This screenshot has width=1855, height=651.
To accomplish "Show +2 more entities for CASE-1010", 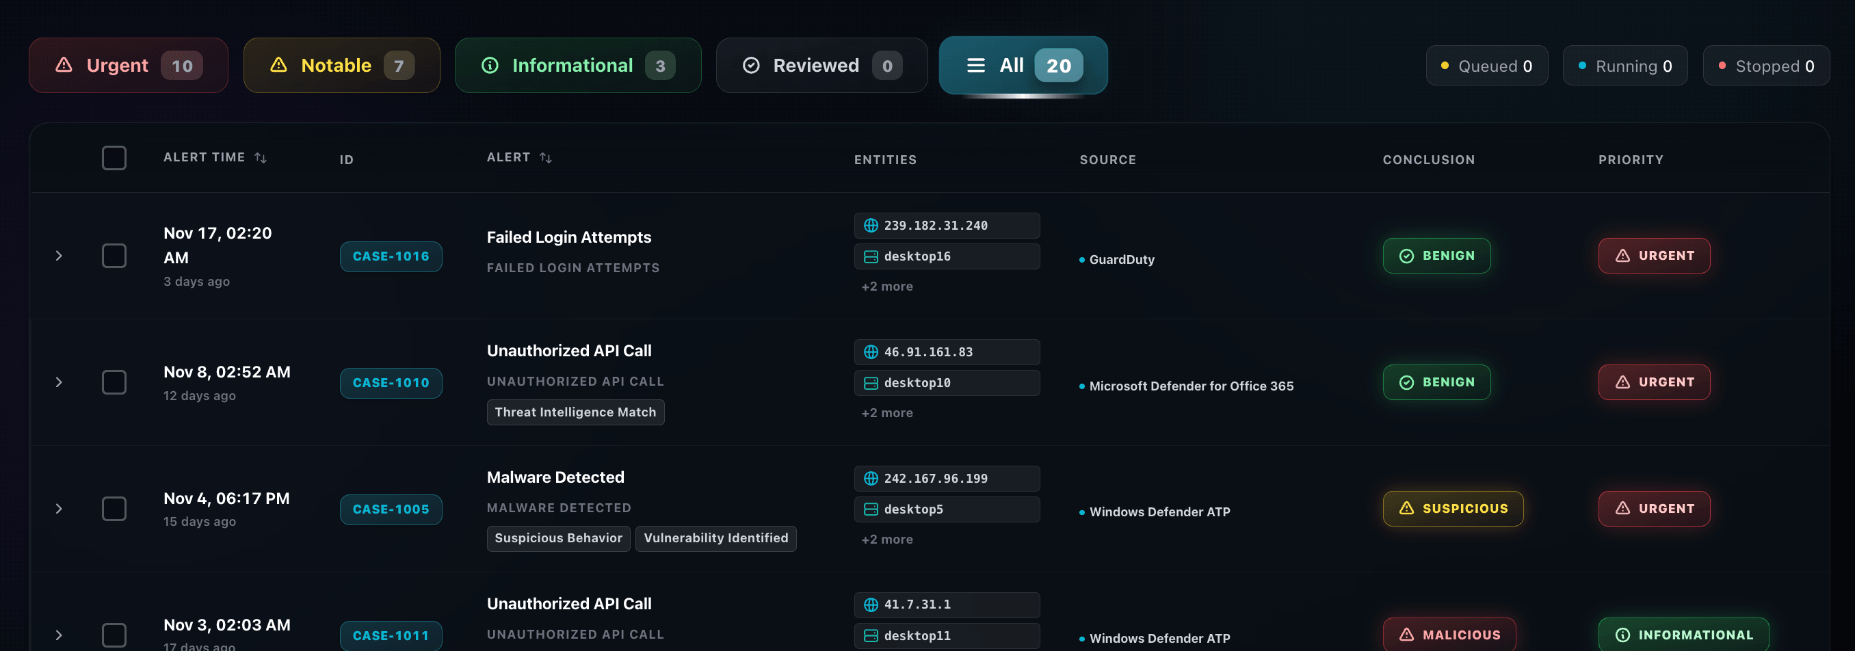I will (x=886, y=412).
